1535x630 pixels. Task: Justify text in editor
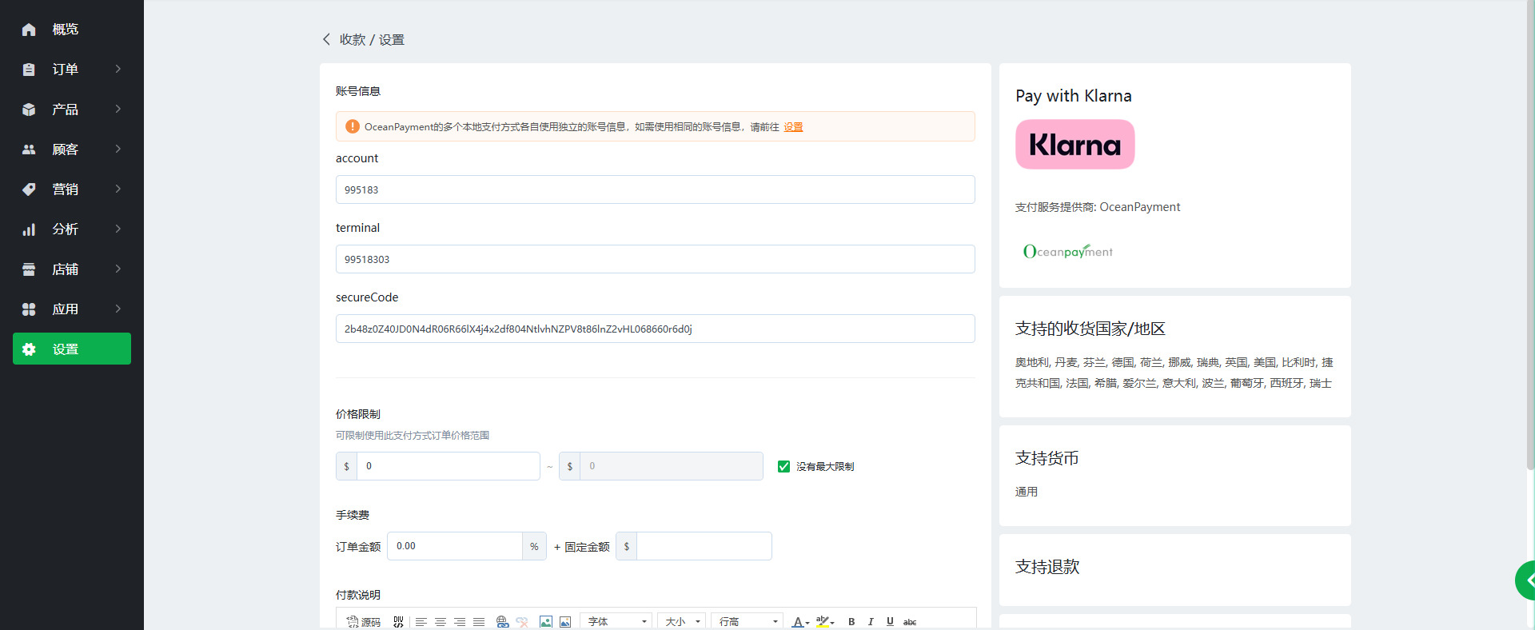click(479, 622)
